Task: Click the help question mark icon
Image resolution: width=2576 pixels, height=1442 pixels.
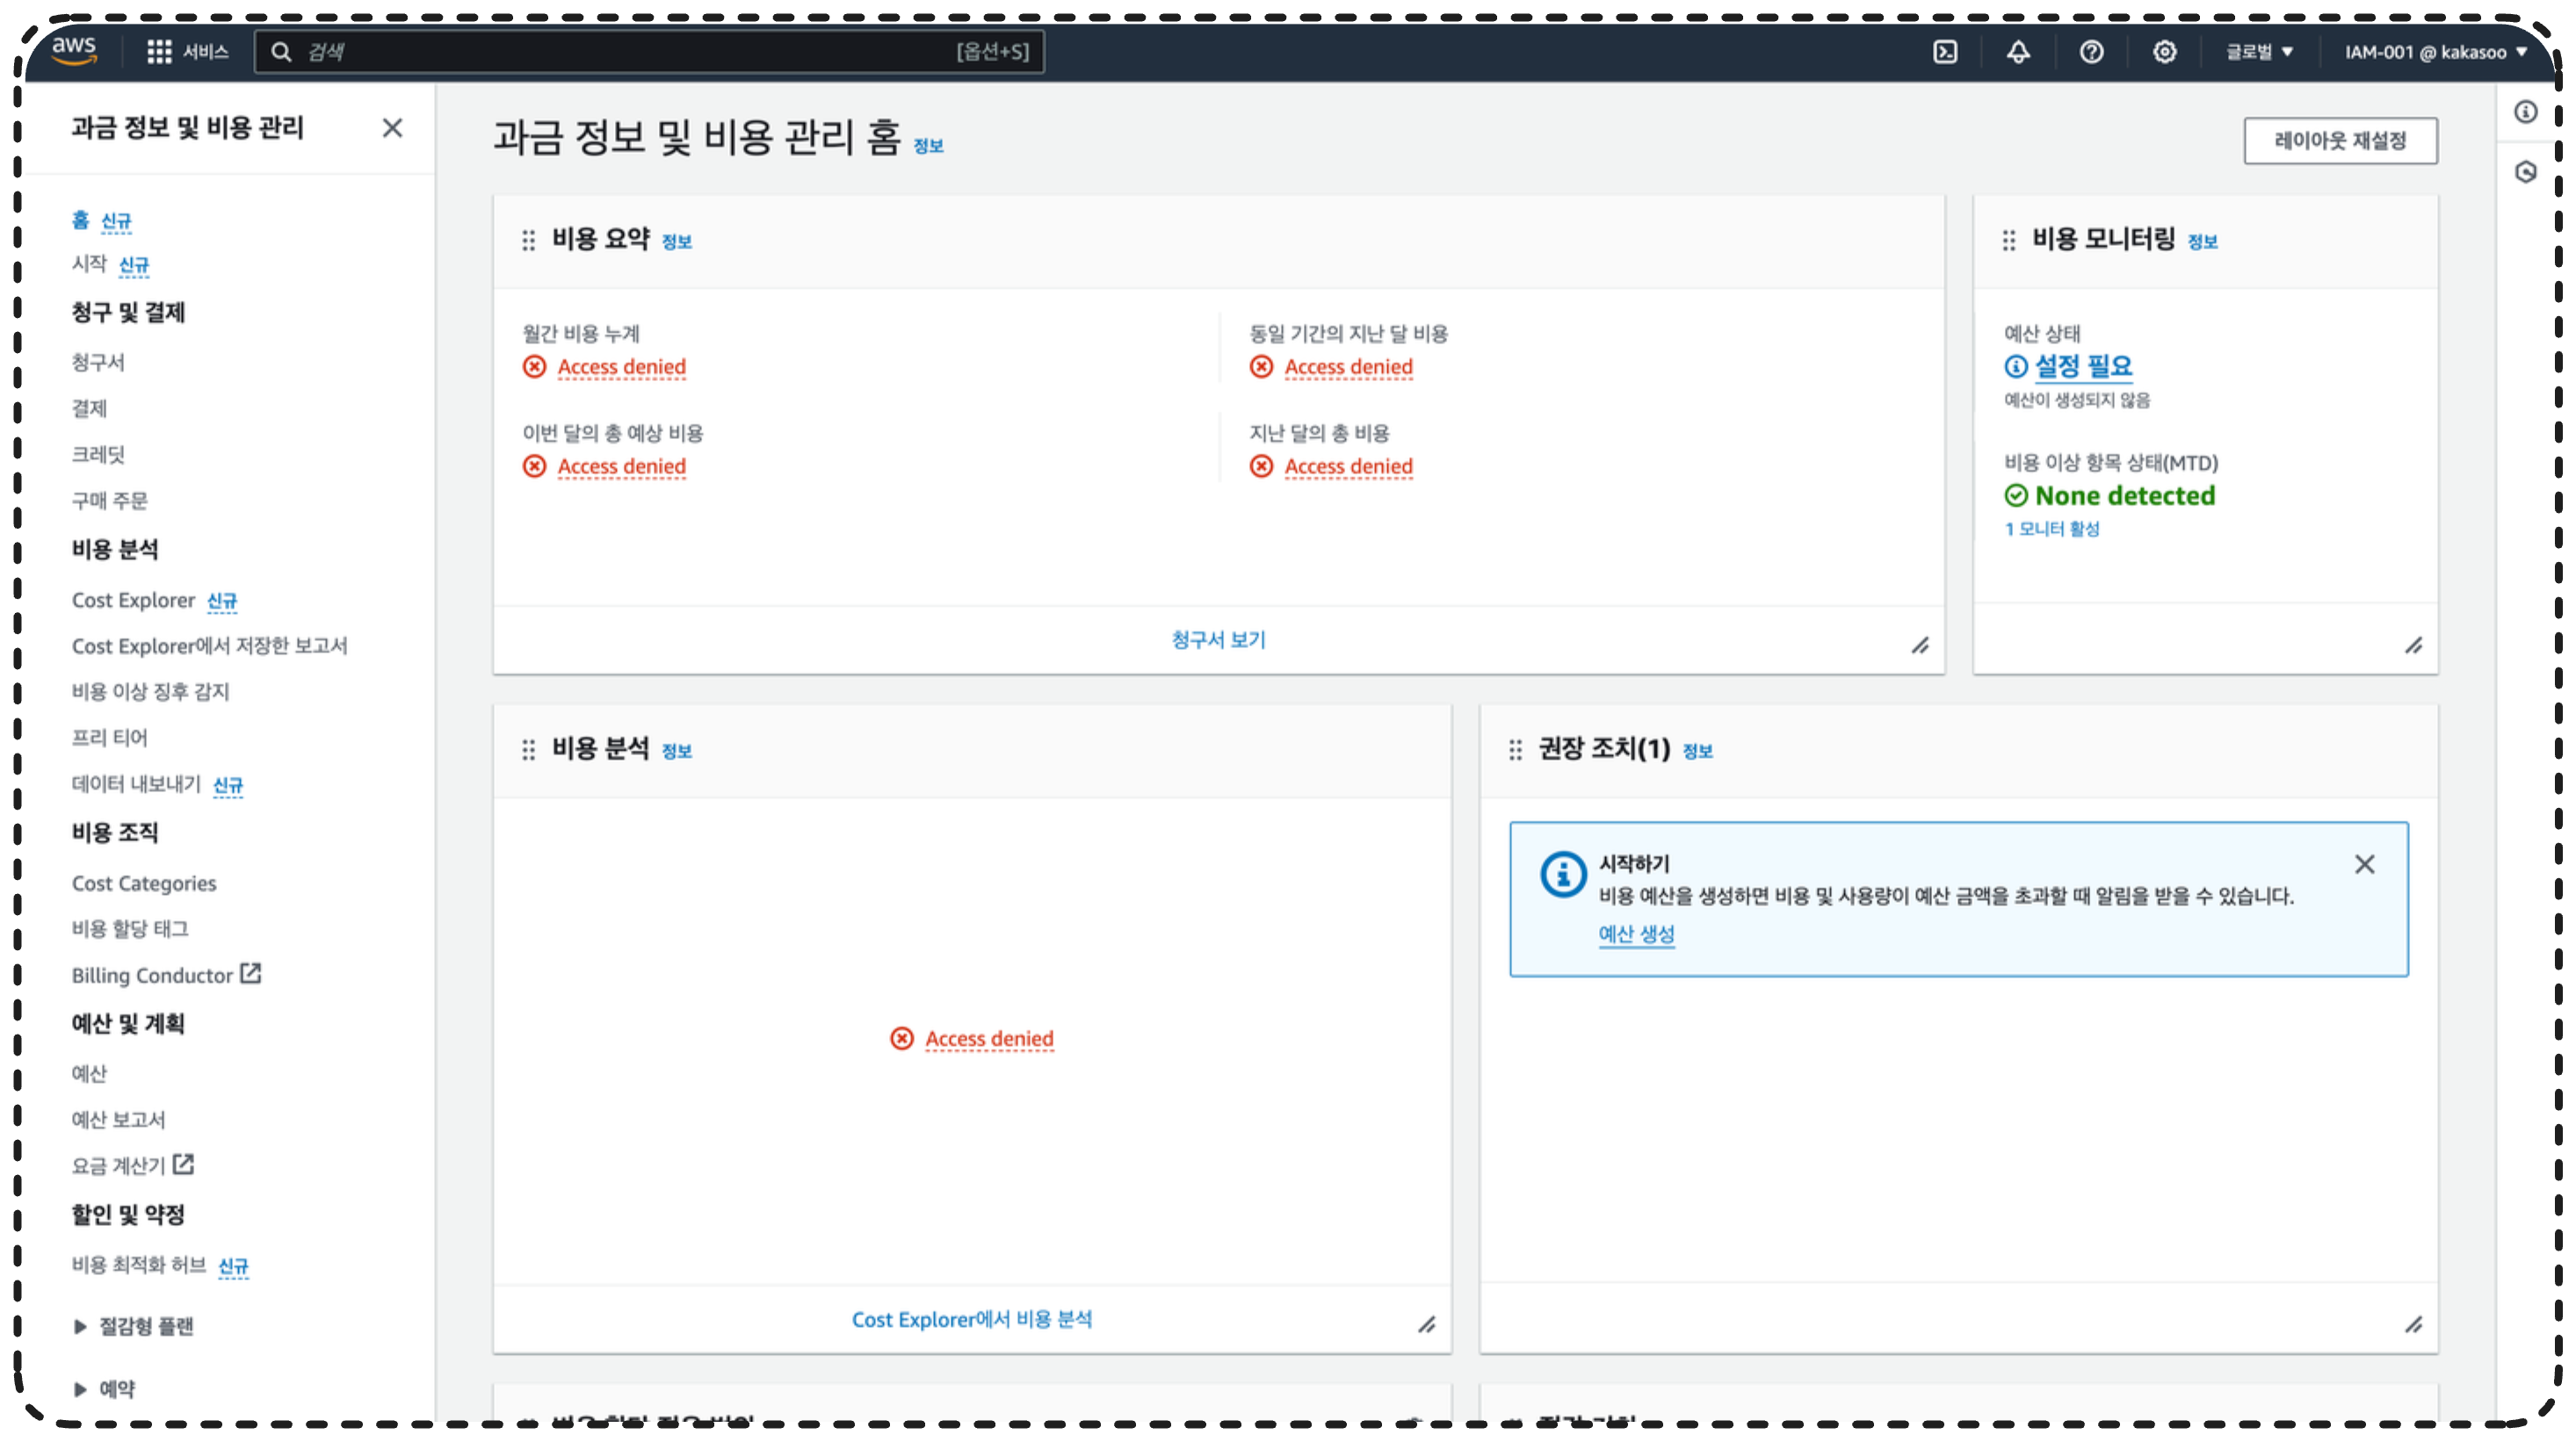Action: tap(2090, 52)
